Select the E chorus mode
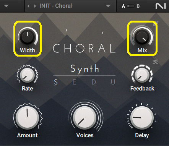Image resolution: width=169 pixels, height=146 pixels. pyautogui.click(x=75, y=82)
